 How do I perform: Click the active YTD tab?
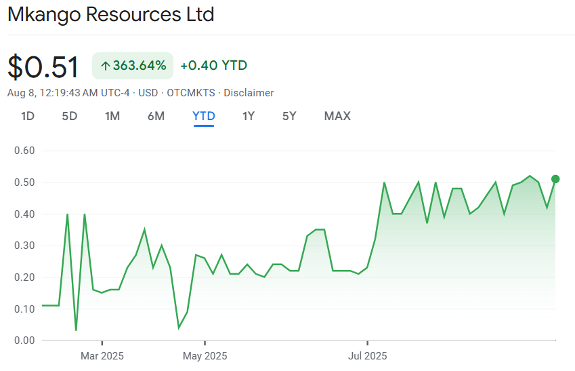(204, 116)
